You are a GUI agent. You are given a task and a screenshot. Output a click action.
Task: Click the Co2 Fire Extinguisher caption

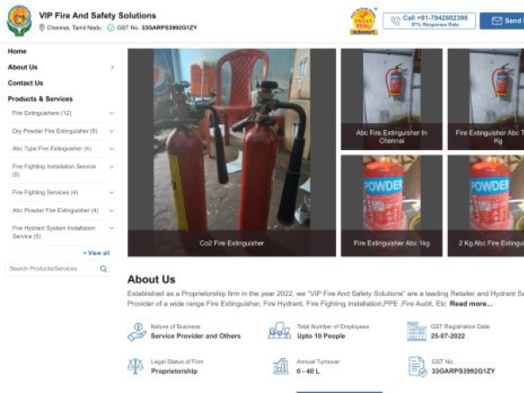231,244
